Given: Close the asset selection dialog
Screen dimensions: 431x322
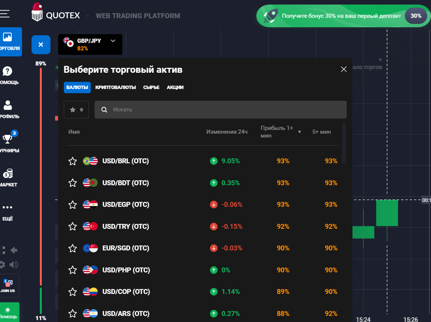Looking at the screenshot, I should point(344,69).
